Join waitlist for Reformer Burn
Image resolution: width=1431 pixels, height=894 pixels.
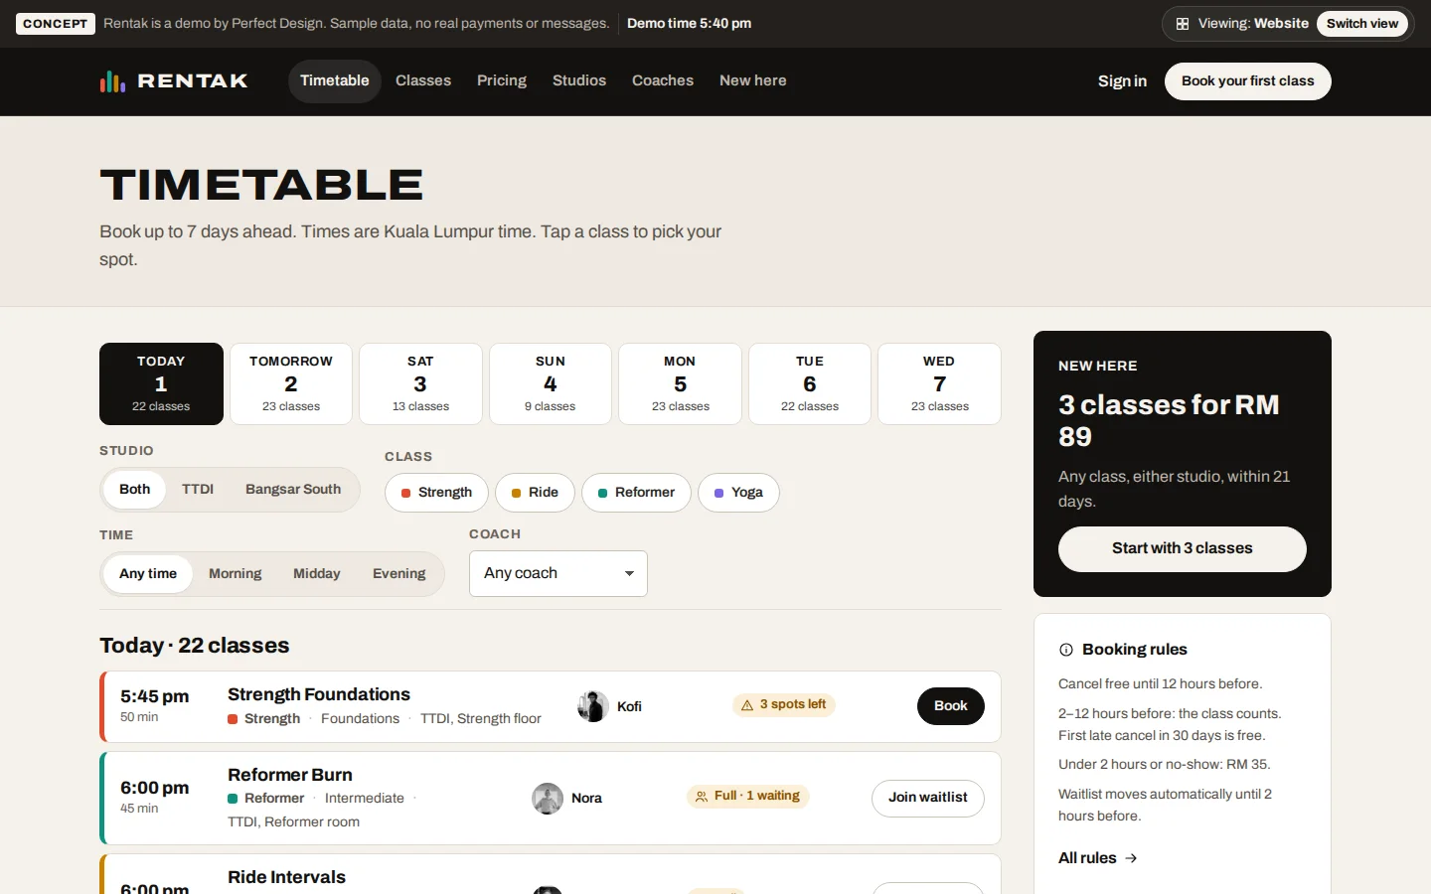click(928, 799)
